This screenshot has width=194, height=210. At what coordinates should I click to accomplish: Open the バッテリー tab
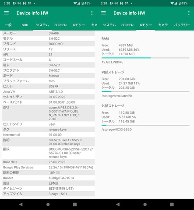182,25
